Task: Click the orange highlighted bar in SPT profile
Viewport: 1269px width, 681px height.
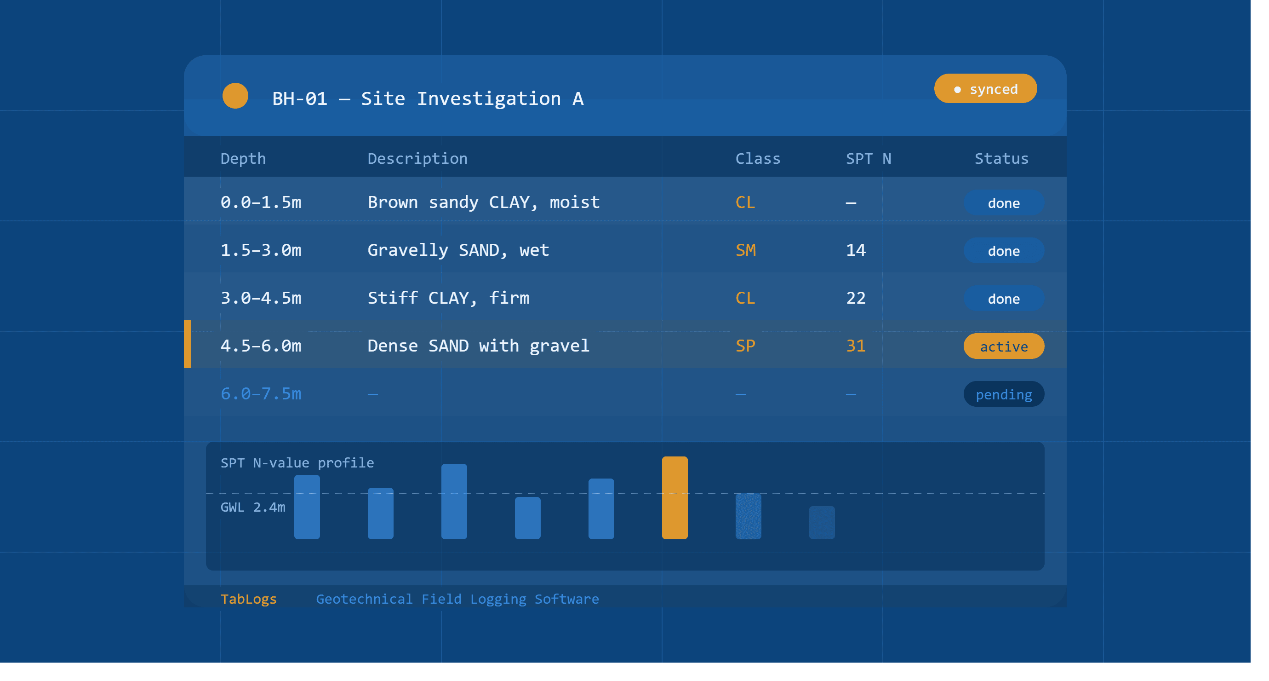Action: (675, 497)
